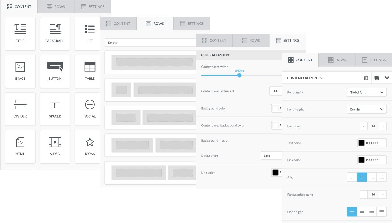392x223 pixels.
Task: Select the Video content block
Action: pyautogui.click(x=55, y=147)
